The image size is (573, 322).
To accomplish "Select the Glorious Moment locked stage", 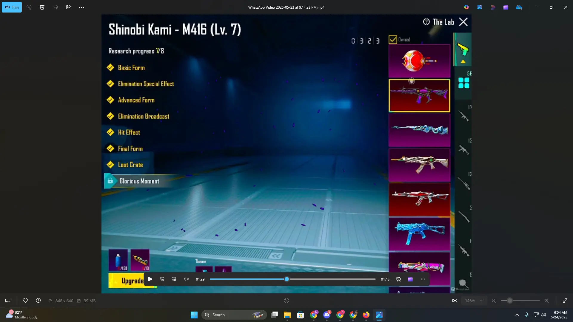I will (139, 181).
